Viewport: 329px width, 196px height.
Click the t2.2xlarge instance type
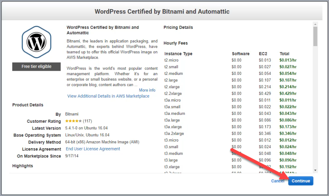[173, 93]
